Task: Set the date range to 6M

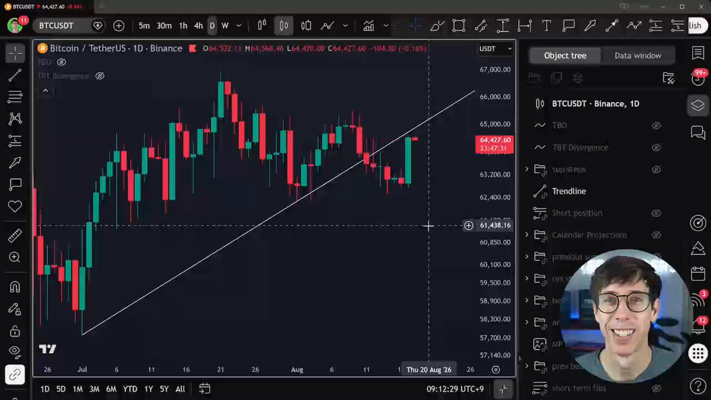Action: pos(111,389)
